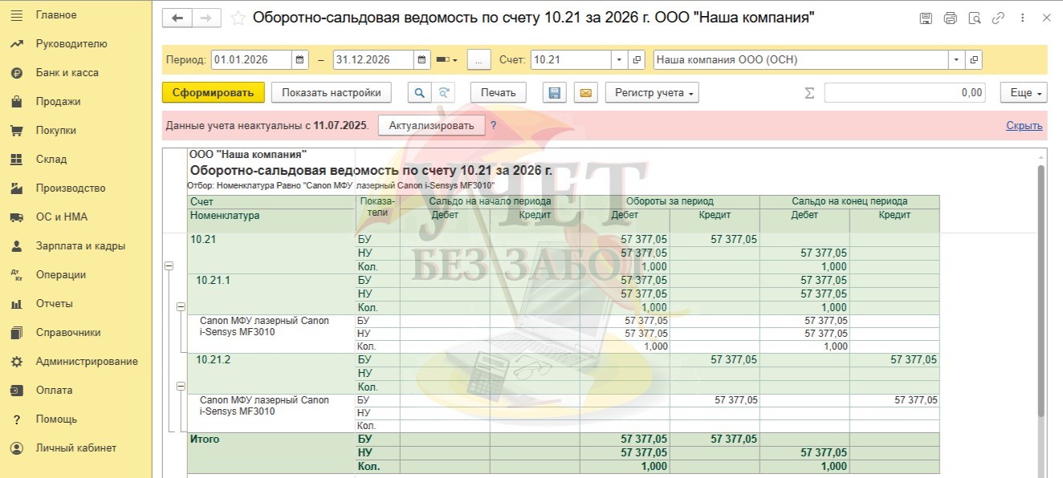Screen dimensions: 1063x478
Task: Select Отчеты in the left sidebar
Action: click(x=54, y=304)
